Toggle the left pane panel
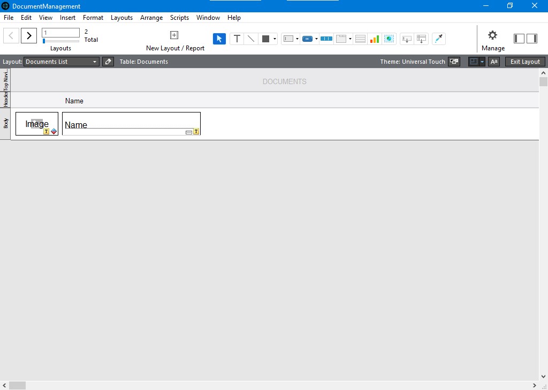Screen dimensions: 548x390 tap(519, 39)
